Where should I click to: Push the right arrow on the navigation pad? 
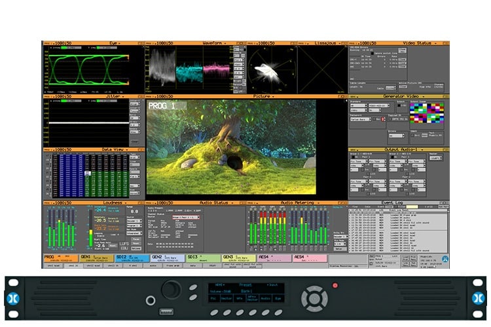click(324, 299)
